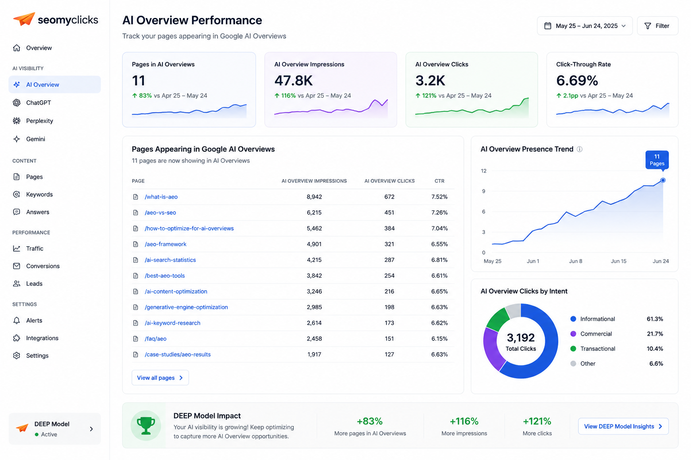Click View DEEP Model Insights button
Viewport: 691px width, 460px height.
coord(623,426)
